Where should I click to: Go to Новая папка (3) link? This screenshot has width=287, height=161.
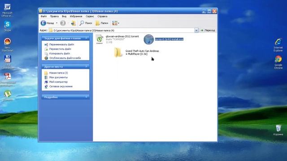[x=58, y=73]
